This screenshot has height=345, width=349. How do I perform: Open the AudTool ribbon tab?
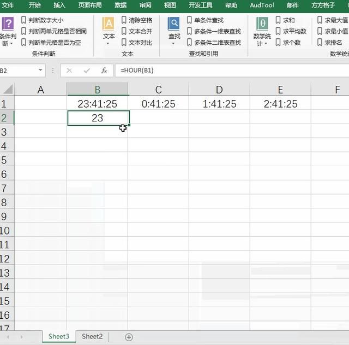[x=262, y=5]
